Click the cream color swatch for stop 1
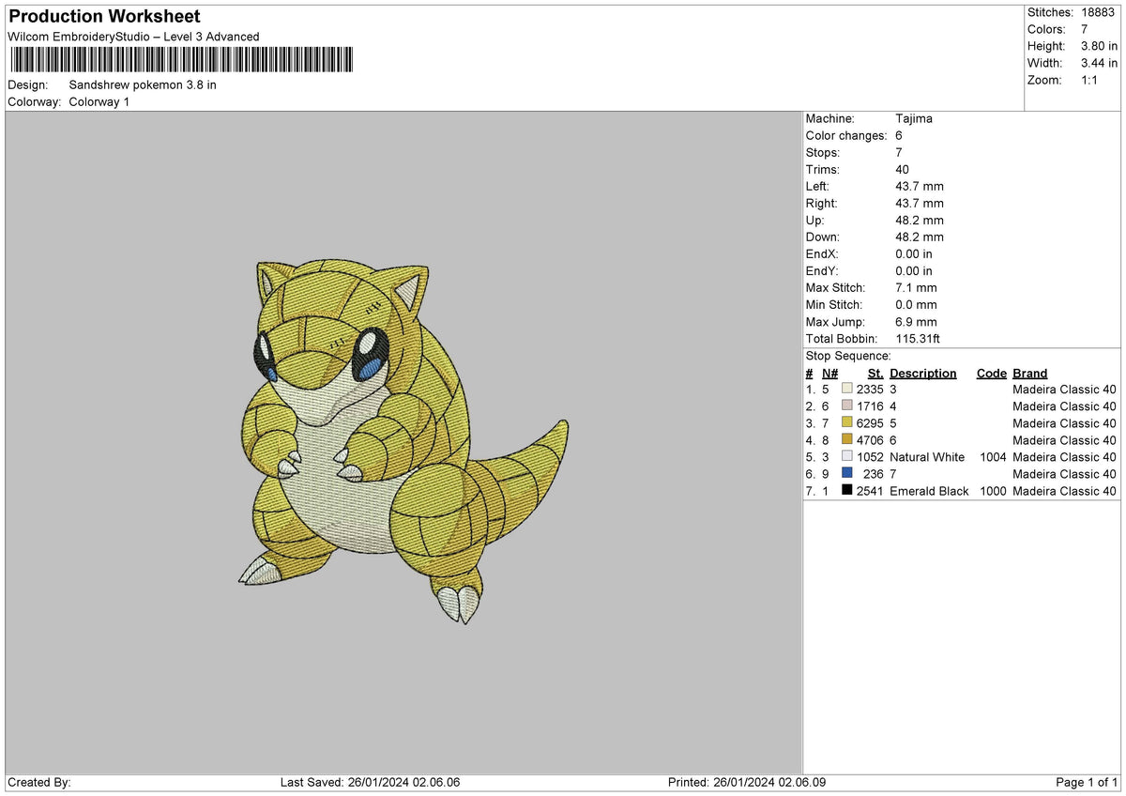Image resolution: width=1126 pixels, height=796 pixels. click(847, 390)
